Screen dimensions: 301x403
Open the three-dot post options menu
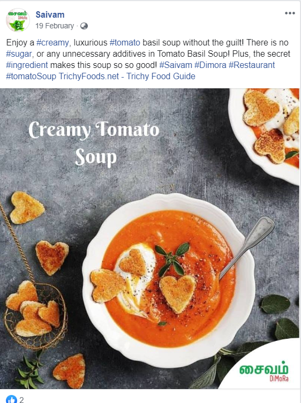(x=290, y=13)
